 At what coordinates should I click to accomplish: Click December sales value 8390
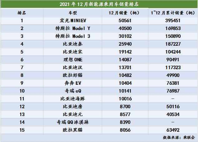[125, 122]
